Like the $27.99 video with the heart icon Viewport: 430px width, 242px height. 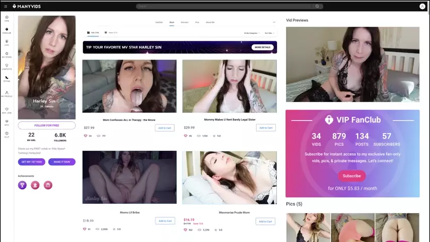pos(86,136)
